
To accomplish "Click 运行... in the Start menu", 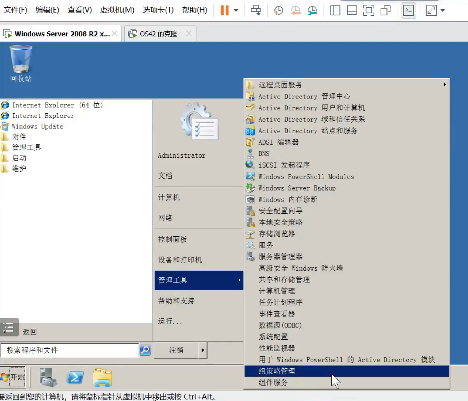I will pos(170,321).
